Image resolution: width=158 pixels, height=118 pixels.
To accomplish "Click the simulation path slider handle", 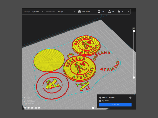I will (x=93, y=108).
